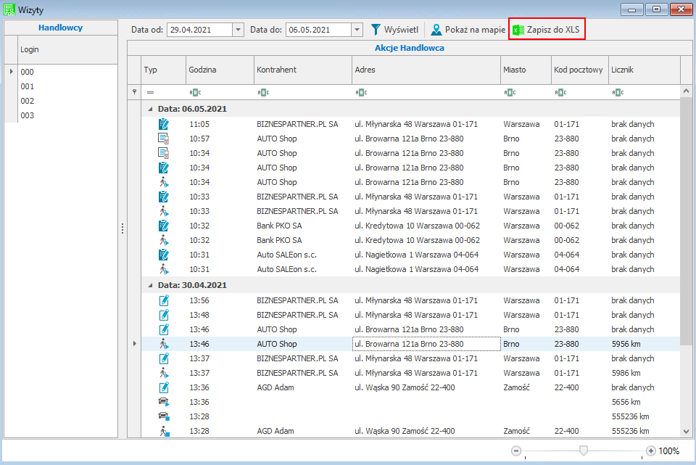The height and width of the screenshot is (465, 696).
Task: Collapse the Data: 30.04.2021 group
Action: pos(151,285)
